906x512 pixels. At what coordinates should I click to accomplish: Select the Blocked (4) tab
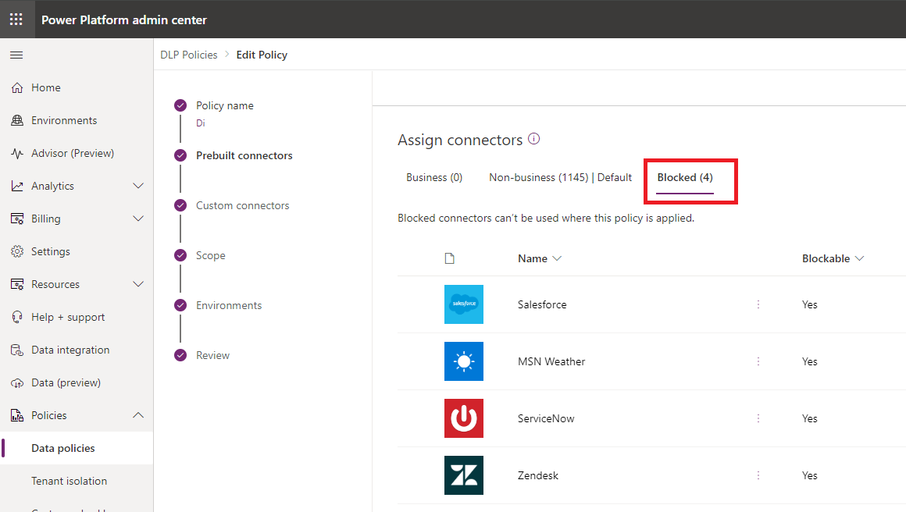(x=685, y=178)
